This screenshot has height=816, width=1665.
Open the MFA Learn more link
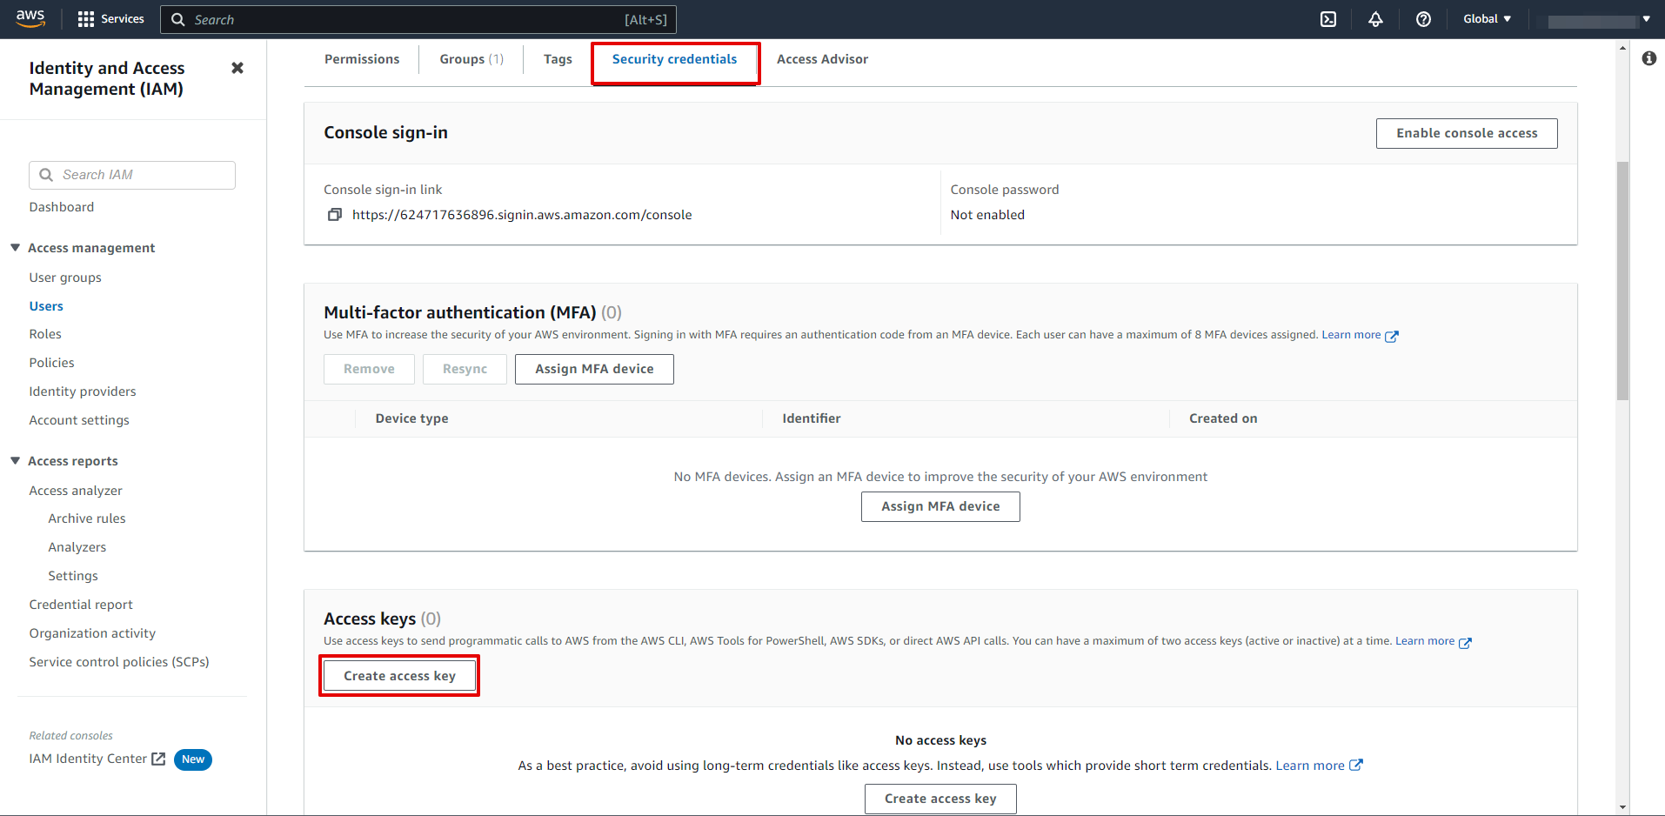[x=1351, y=335]
